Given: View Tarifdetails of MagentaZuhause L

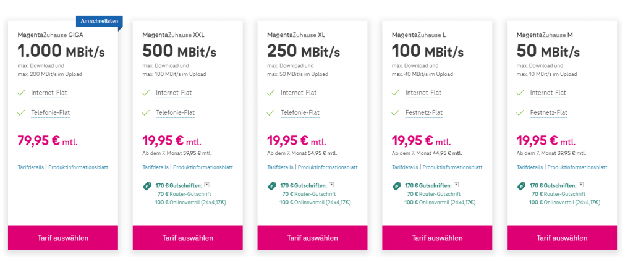Looking at the screenshot, I should (x=405, y=167).
